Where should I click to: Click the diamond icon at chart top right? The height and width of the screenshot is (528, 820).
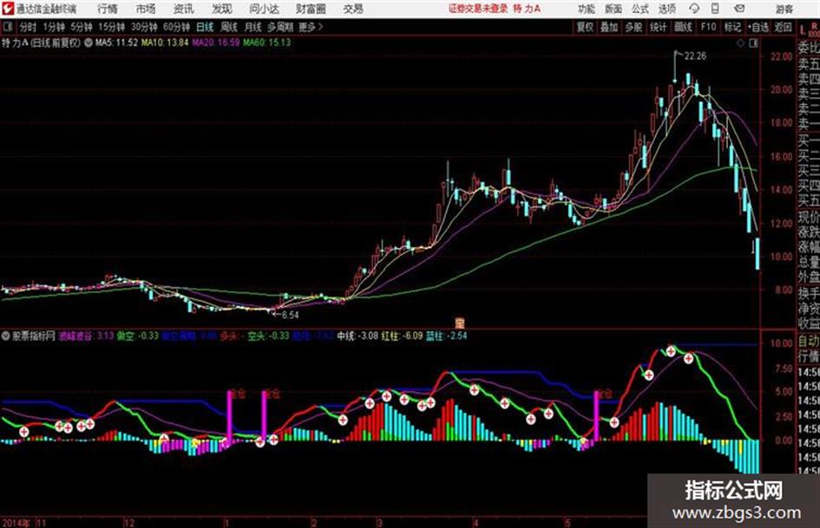click(740, 43)
